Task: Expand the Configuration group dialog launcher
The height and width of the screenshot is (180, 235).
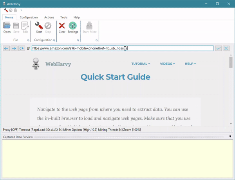Action: (x=54, y=40)
